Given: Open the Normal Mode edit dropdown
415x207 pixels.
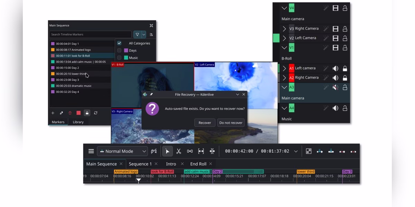Looking at the screenshot, I should point(122,151).
